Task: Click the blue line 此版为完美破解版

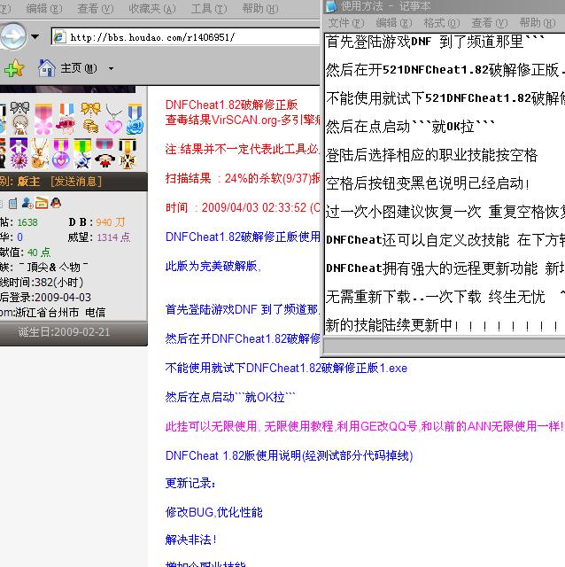Action: (213, 266)
